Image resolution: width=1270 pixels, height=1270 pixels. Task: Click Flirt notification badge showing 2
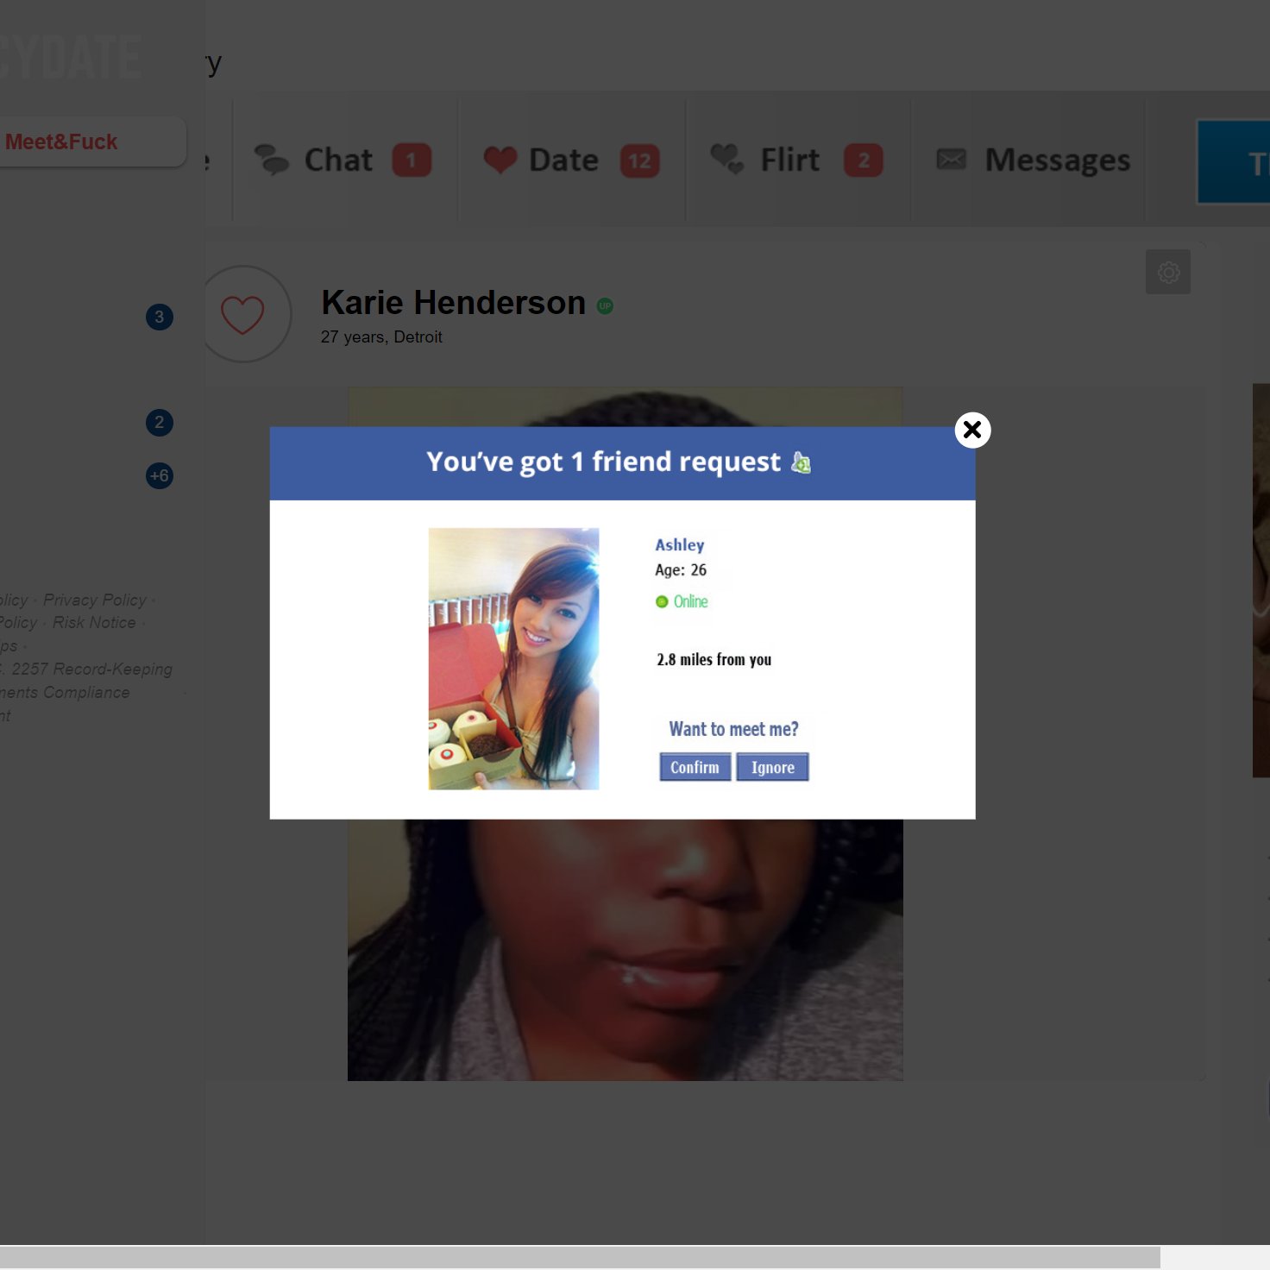click(x=864, y=160)
